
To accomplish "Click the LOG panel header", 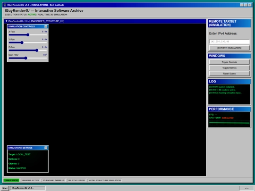I will click(229, 82).
